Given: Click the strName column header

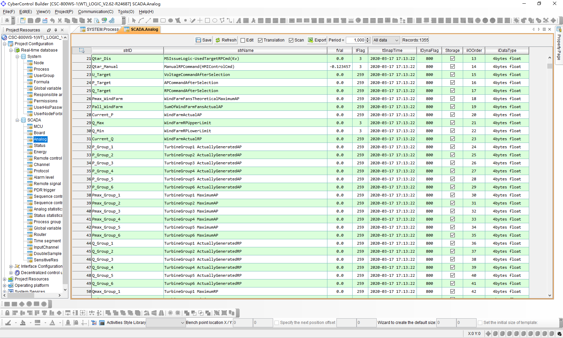Looking at the screenshot, I should (x=245, y=51).
